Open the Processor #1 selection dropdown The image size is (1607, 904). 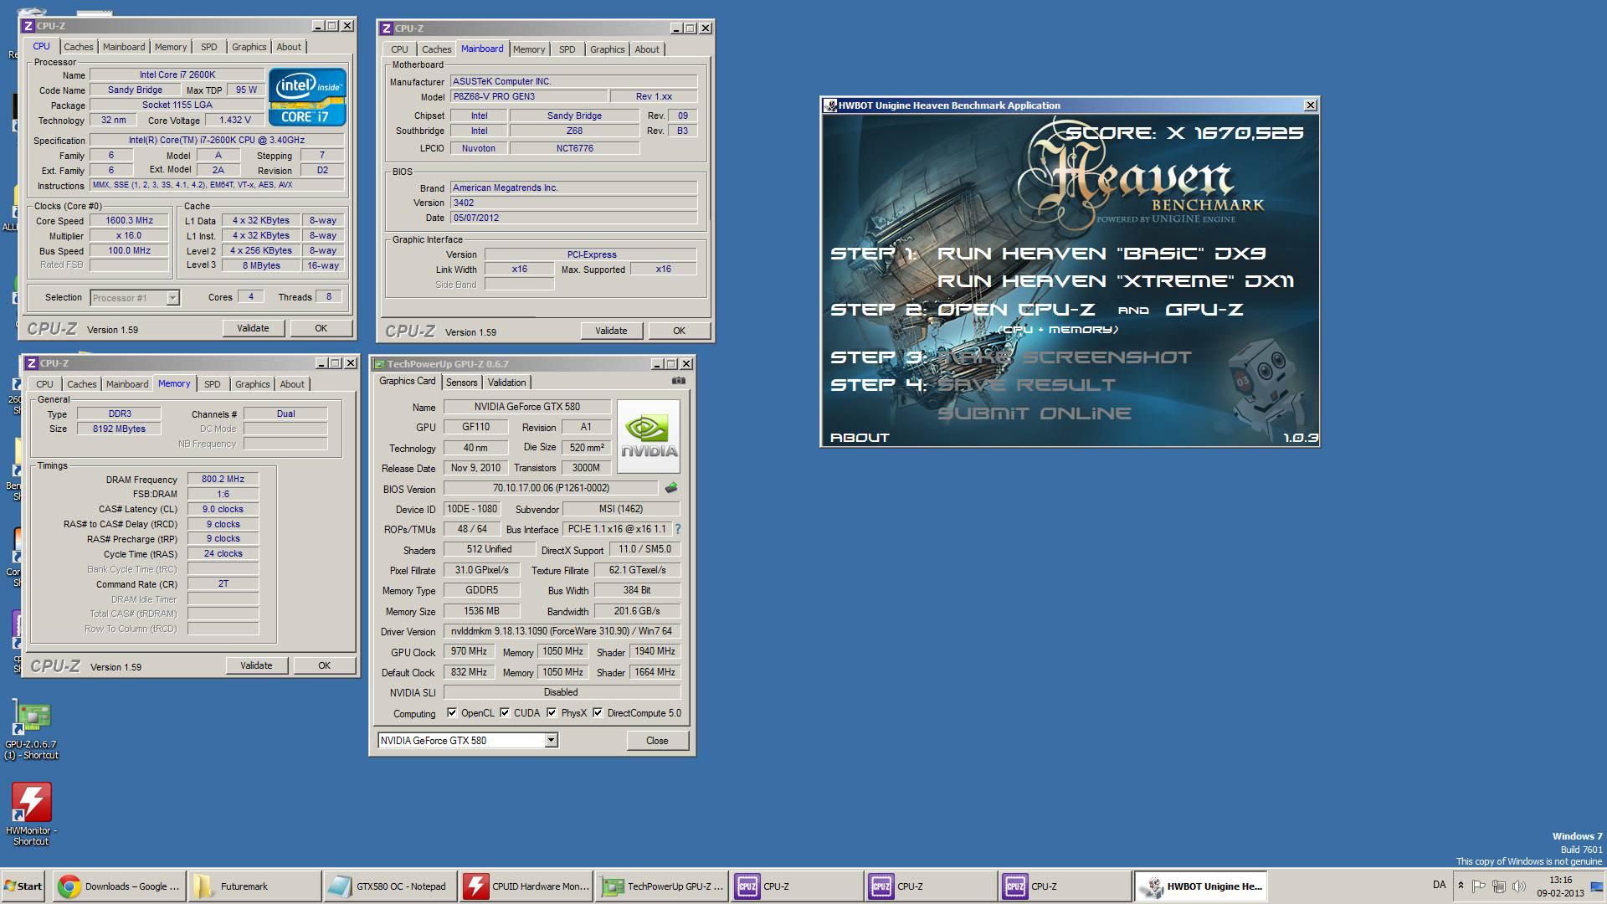coord(172,298)
